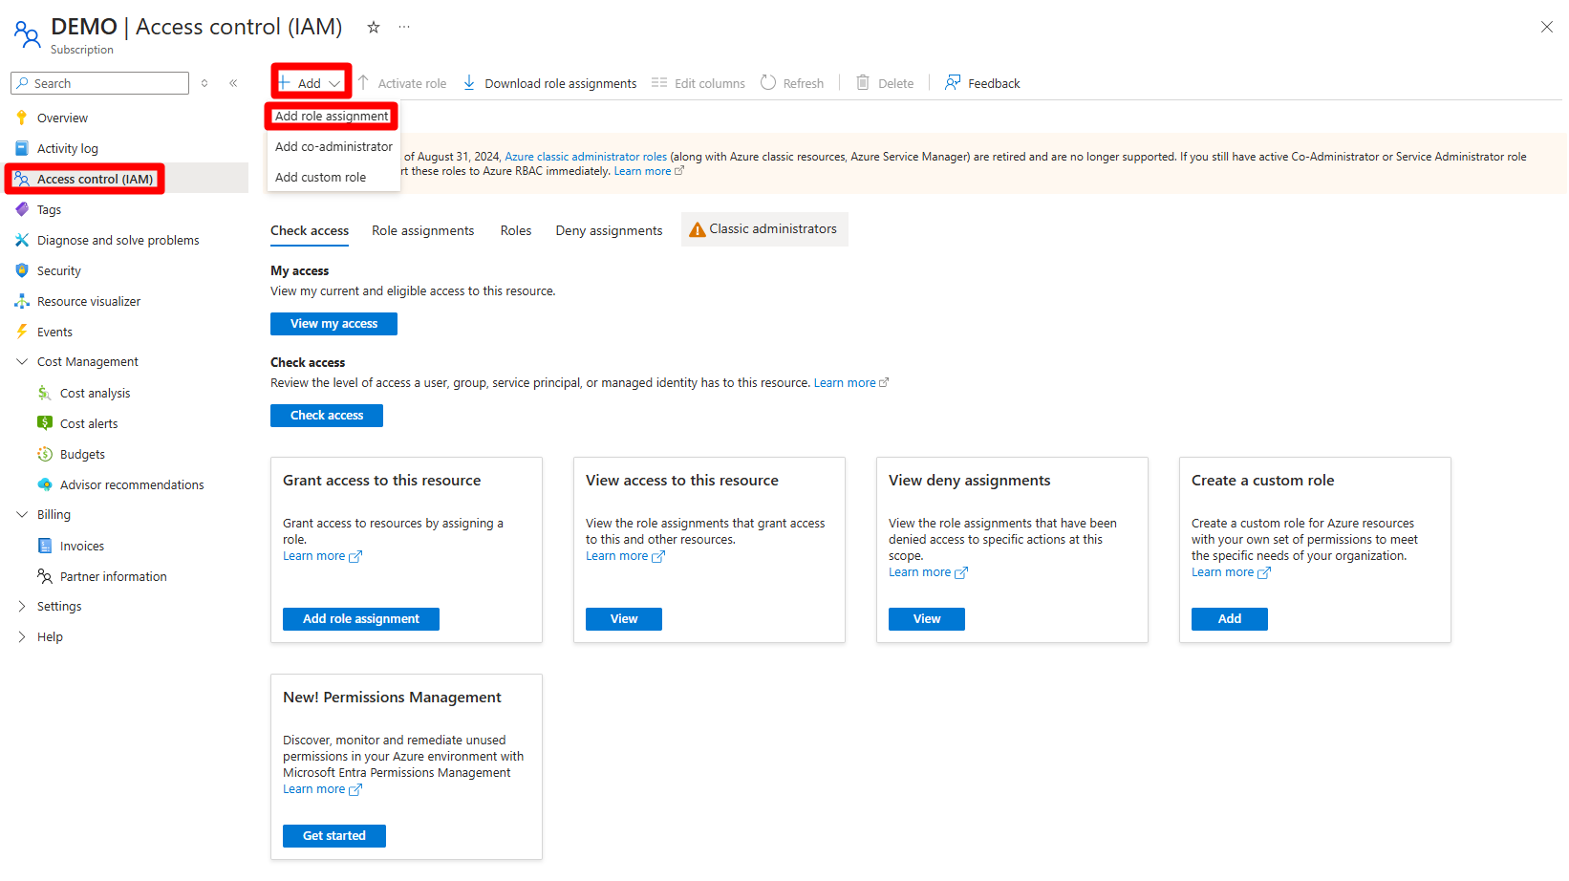Switch to the Deny assignments tab
The height and width of the screenshot is (881, 1569).
pos(609,230)
